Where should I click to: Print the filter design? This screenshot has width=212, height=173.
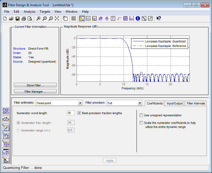(x=24, y=19)
